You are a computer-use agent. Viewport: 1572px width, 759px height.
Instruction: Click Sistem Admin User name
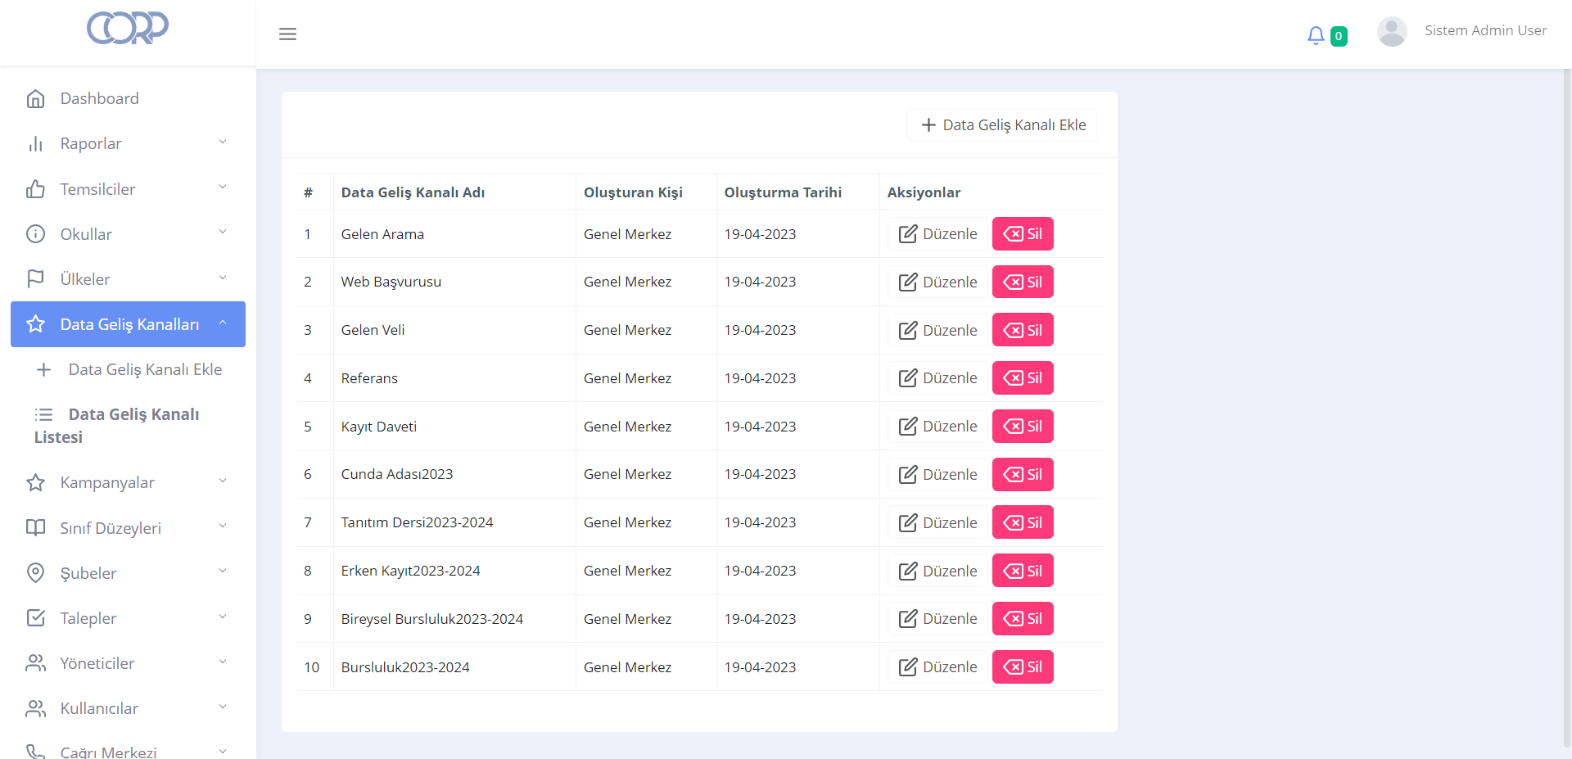pos(1485,31)
